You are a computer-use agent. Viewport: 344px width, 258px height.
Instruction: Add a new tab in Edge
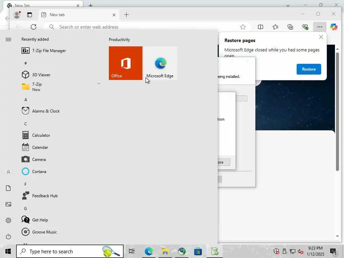(x=126, y=15)
